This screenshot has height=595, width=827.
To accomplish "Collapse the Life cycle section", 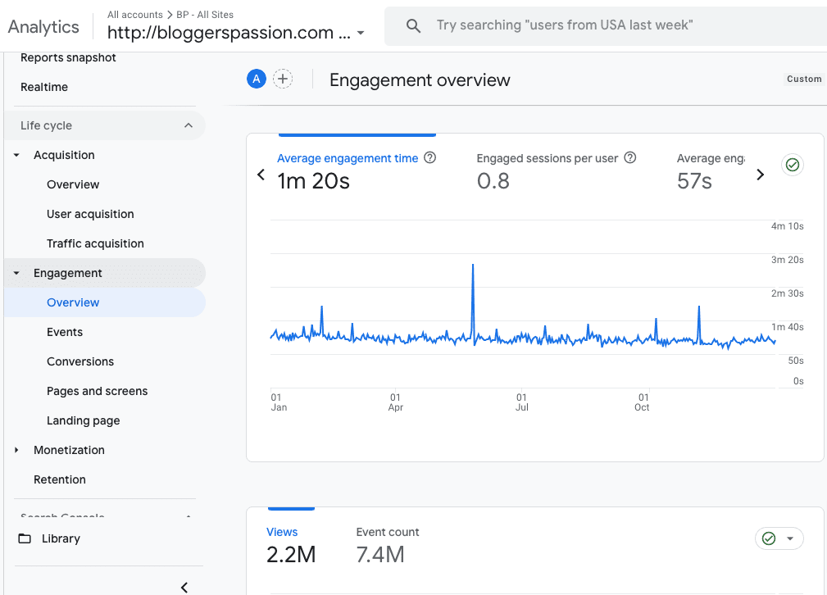I will (188, 125).
